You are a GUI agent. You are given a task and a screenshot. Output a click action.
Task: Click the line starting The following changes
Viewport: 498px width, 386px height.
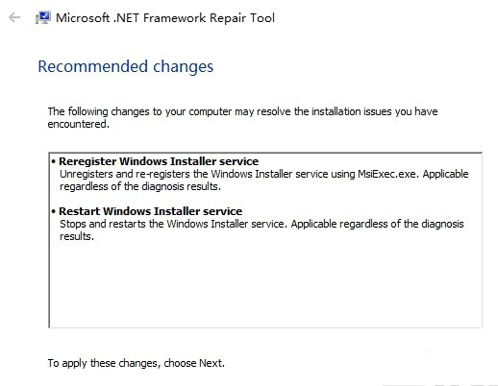(x=242, y=111)
